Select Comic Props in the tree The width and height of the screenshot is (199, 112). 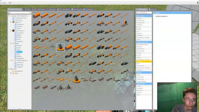tap(18, 20)
